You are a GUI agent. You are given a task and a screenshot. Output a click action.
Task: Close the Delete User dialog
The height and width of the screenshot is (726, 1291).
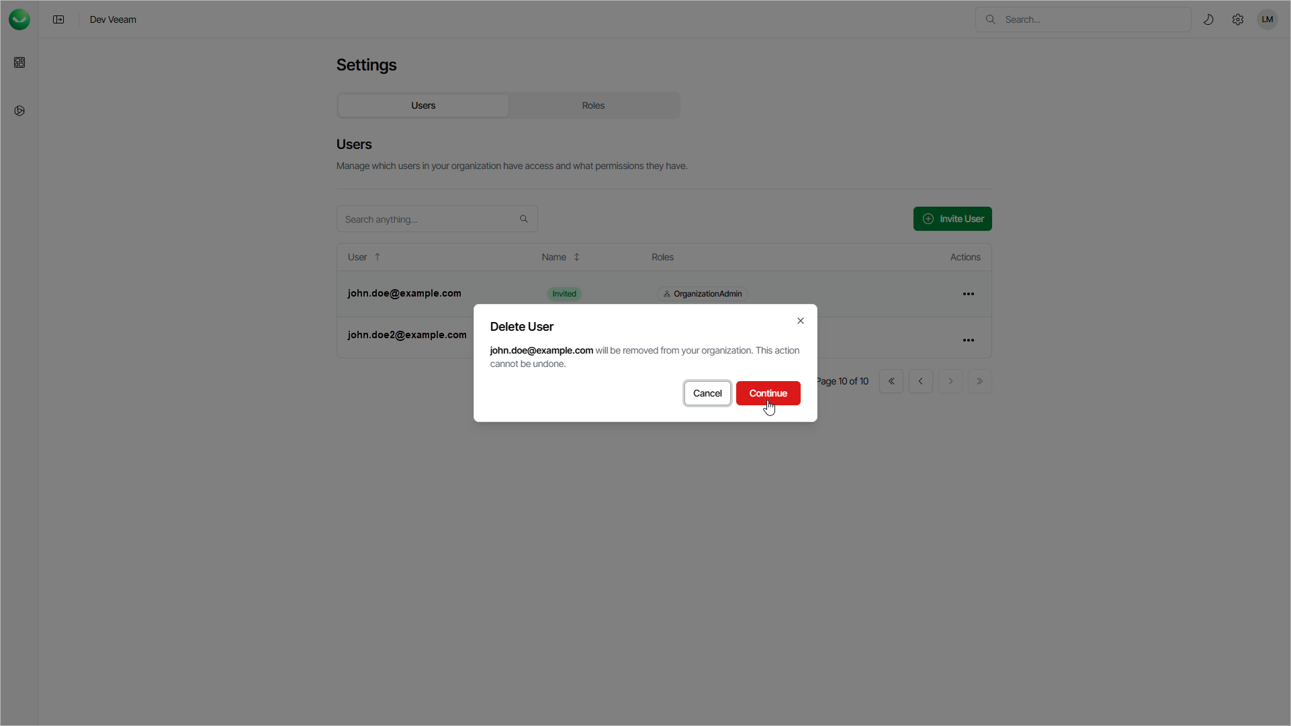801,321
